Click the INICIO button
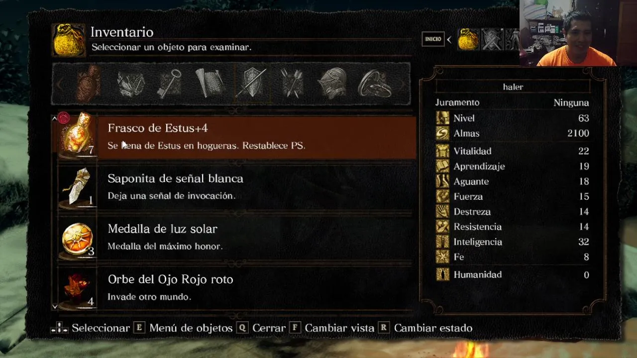The width and height of the screenshot is (637, 358). coord(433,39)
